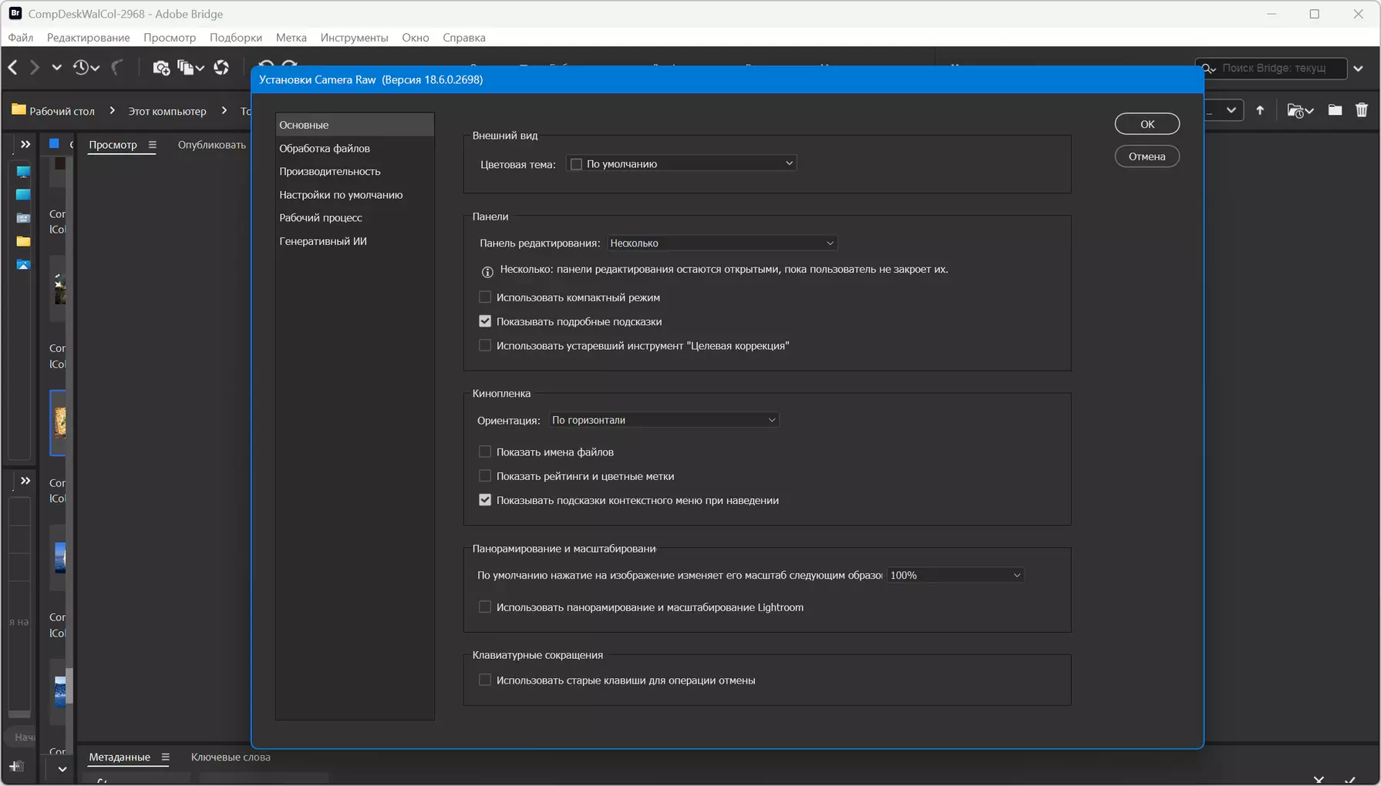Expand the upper collapsed panel with double chevron
This screenshot has height=786, width=1381.
click(25, 144)
